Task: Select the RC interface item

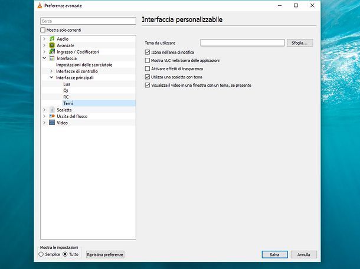Action: click(x=66, y=97)
